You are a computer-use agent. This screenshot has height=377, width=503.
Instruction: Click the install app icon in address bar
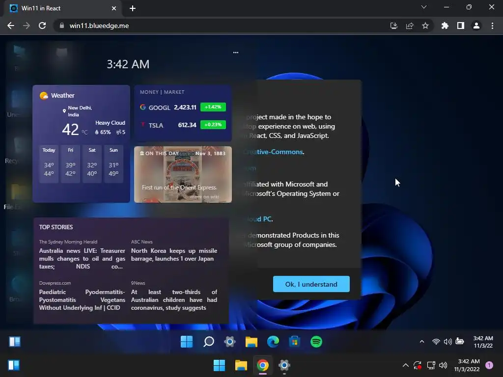(x=393, y=26)
